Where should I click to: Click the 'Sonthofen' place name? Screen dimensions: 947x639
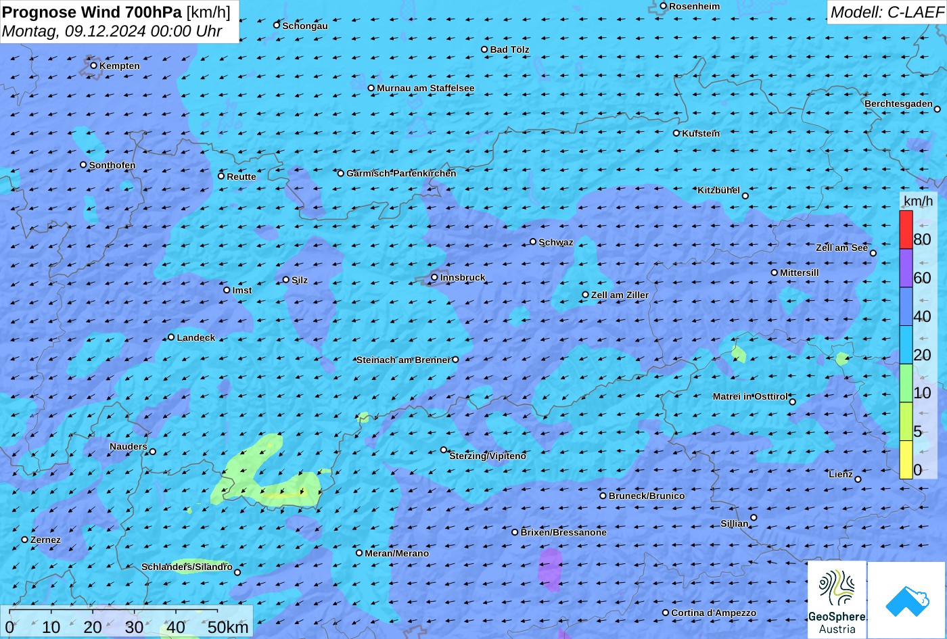point(112,165)
